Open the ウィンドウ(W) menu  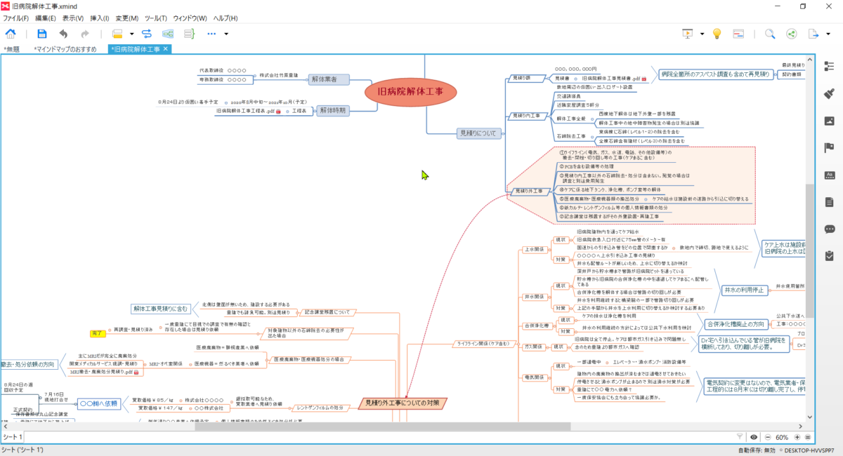[x=190, y=18]
